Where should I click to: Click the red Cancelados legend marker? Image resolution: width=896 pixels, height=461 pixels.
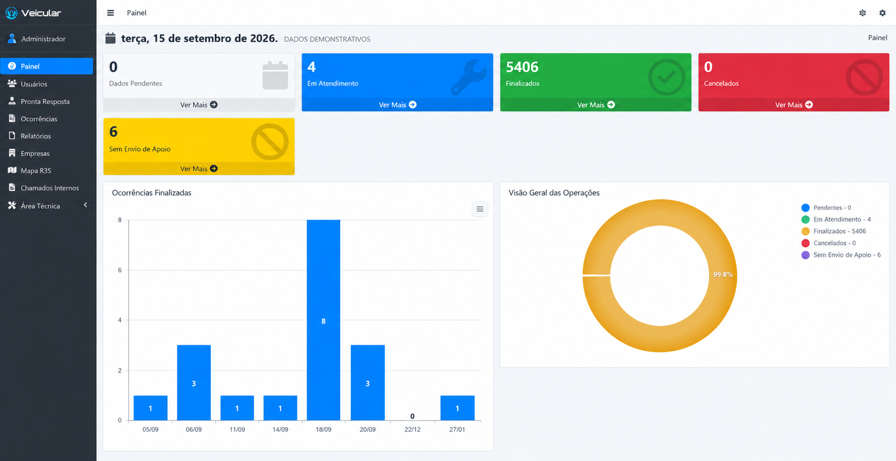[x=805, y=243]
